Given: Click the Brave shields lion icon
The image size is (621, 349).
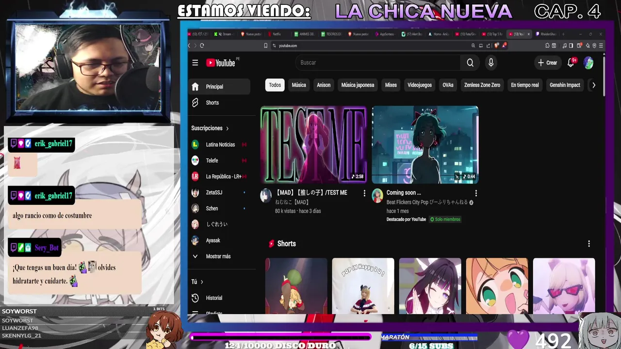Looking at the screenshot, I should pos(496,46).
